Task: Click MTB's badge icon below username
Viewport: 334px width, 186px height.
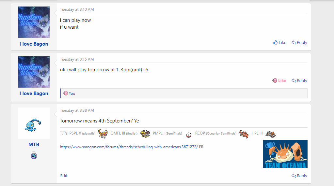Action: 34,156
